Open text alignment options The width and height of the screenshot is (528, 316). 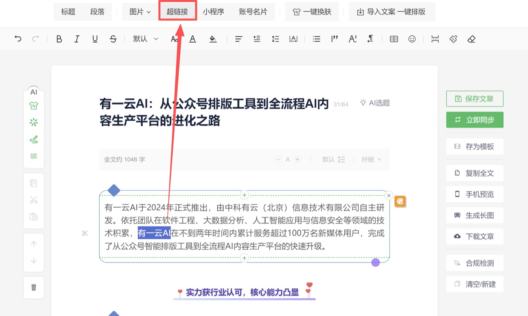(x=238, y=38)
